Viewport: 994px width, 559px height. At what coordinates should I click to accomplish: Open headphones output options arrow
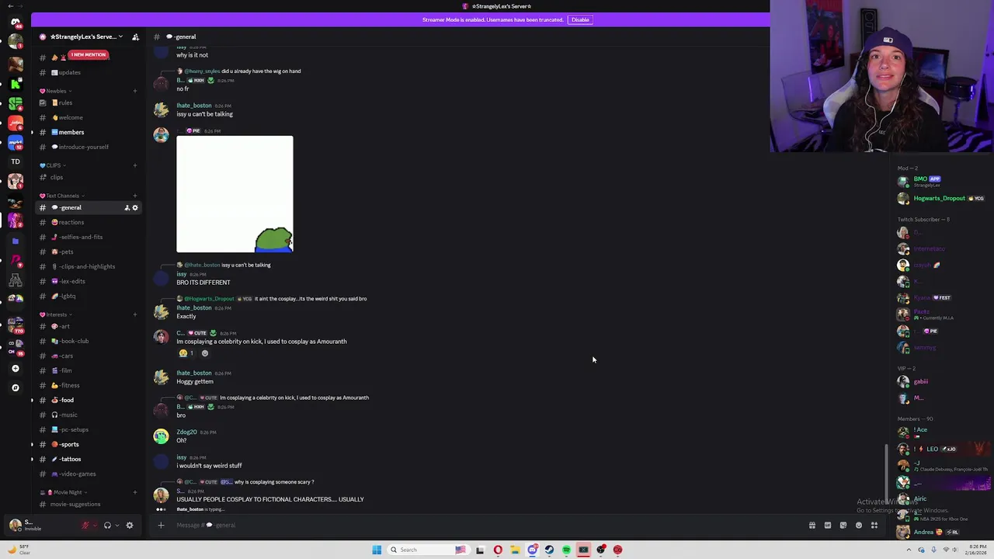click(x=117, y=526)
